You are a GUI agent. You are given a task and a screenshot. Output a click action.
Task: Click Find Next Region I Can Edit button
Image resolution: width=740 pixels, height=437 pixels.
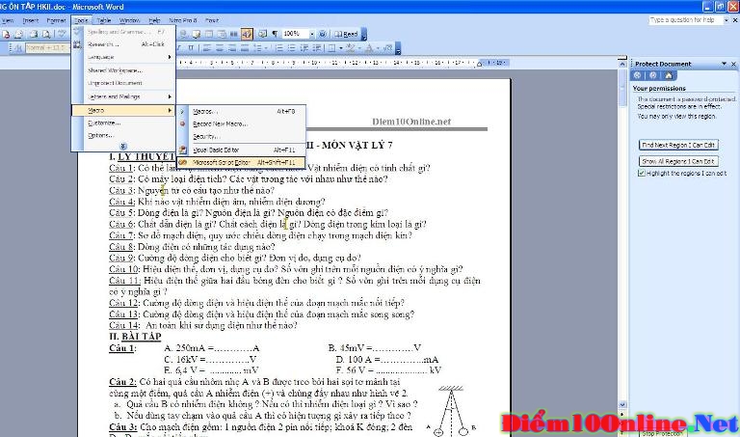pyautogui.click(x=678, y=145)
